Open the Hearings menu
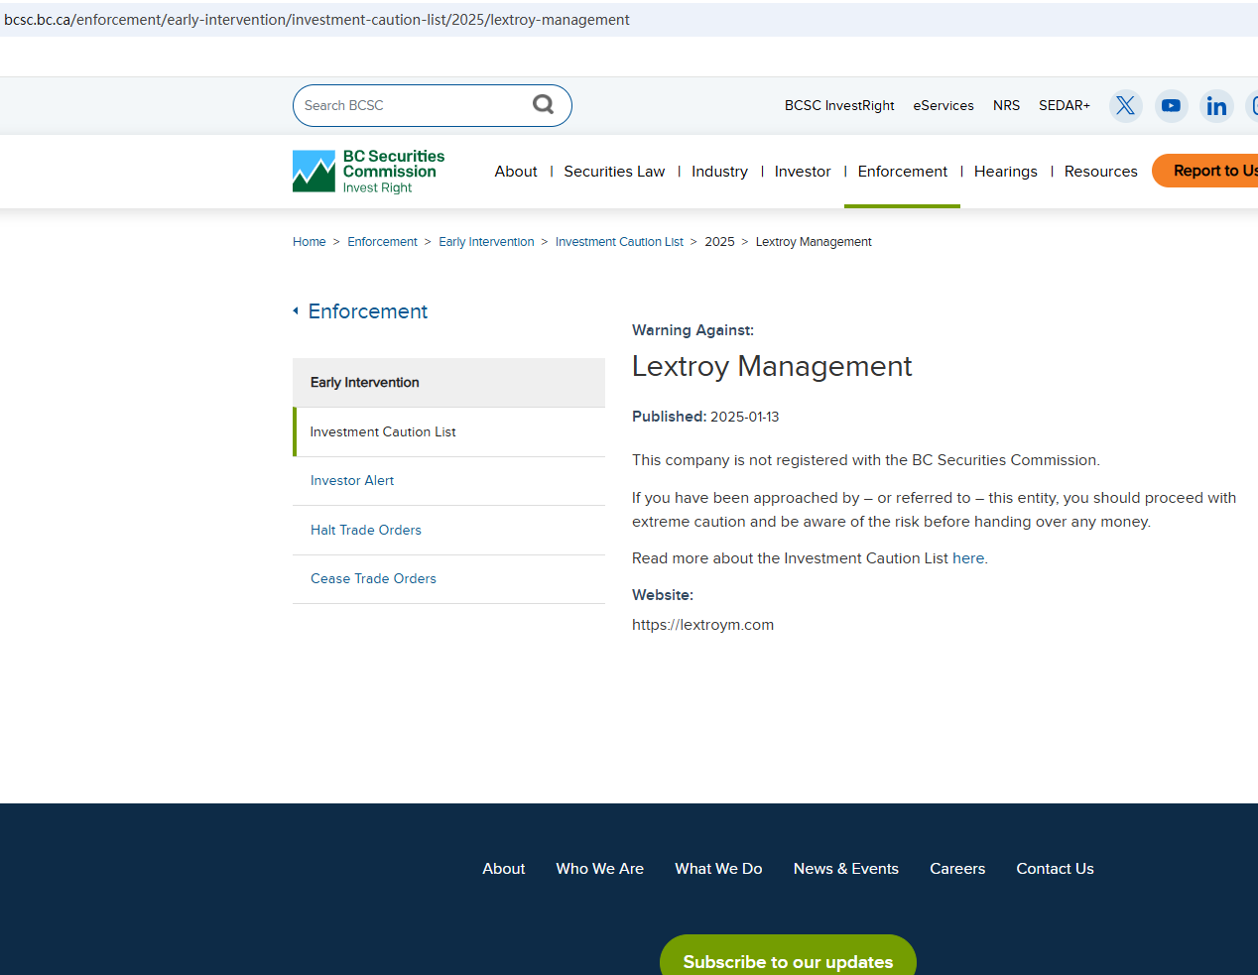 point(1006,172)
